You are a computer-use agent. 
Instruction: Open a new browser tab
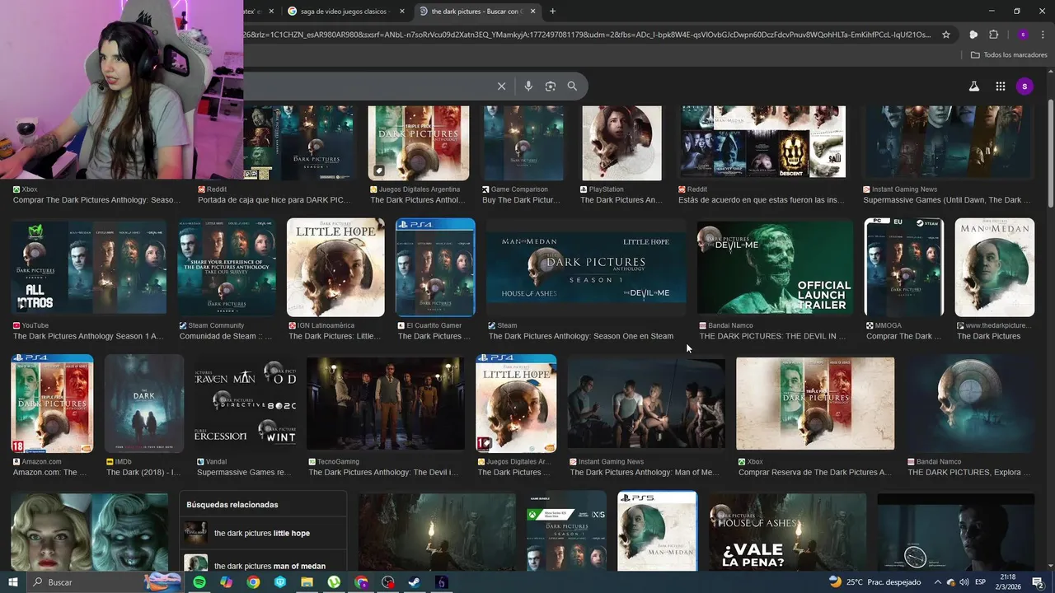click(552, 11)
